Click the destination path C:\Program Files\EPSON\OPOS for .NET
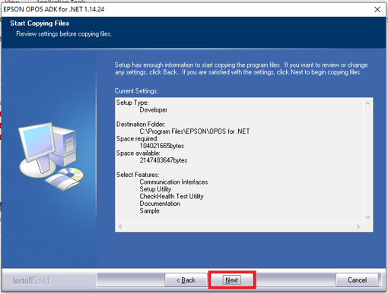 [x=195, y=131]
